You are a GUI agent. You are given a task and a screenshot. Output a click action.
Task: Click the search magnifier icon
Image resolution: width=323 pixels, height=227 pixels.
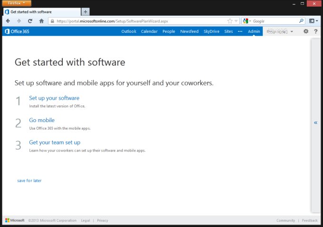pos(301,21)
